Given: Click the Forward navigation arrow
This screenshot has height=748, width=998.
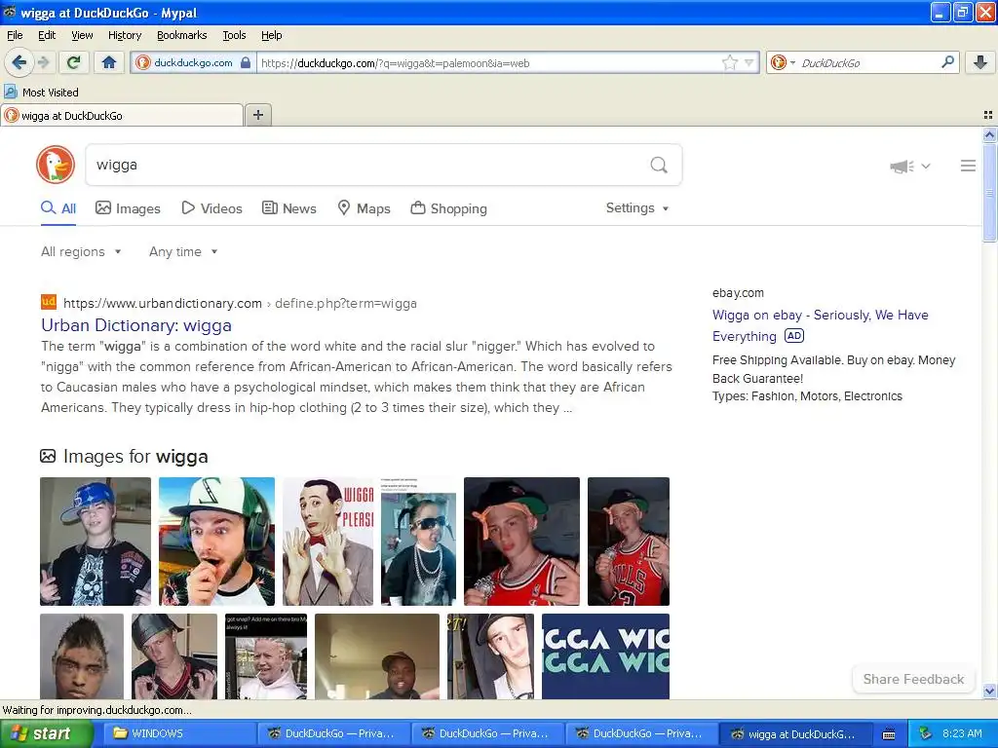Looking at the screenshot, I should point(43,62).
